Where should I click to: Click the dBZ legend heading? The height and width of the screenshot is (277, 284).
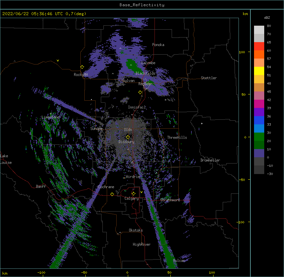pos(267,17)
